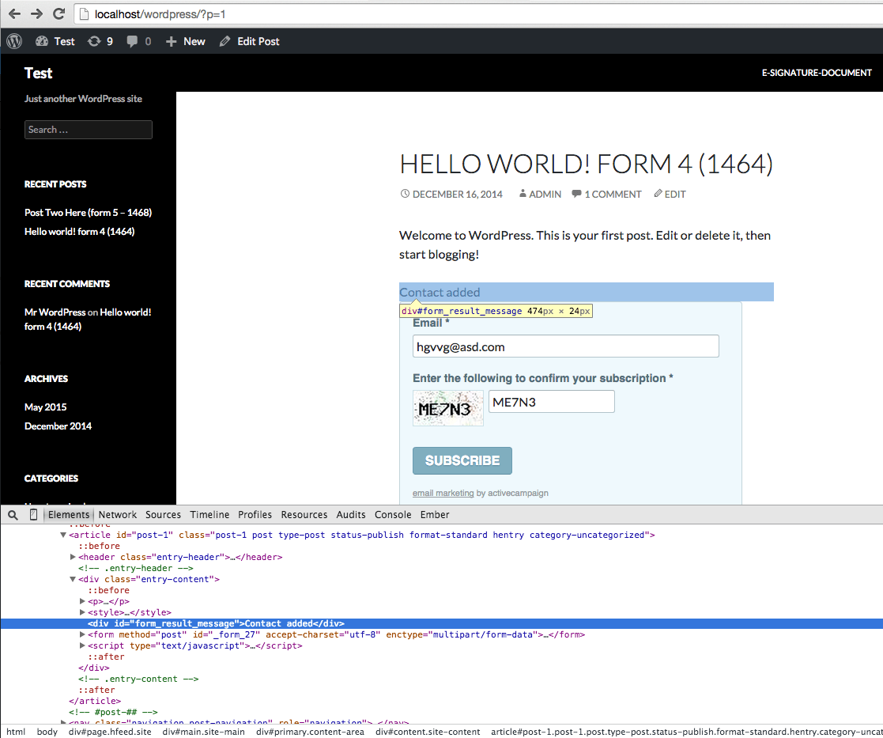Click the WordPress logo in admin bar
The image size is (883, 738).
click(x=14, y=41)
